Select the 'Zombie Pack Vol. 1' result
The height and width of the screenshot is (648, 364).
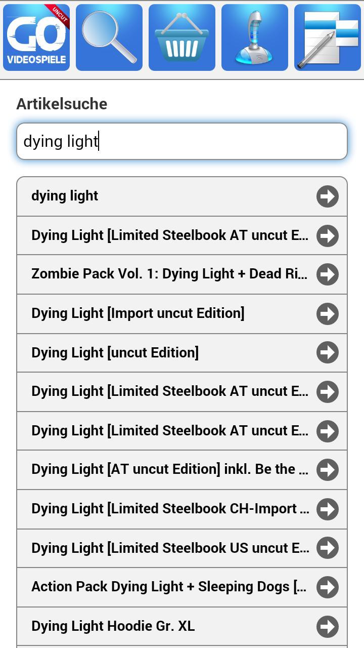tap(152, 274)
